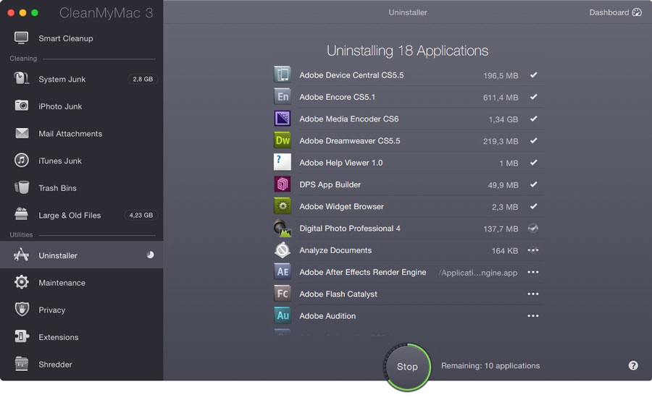Image resolution: width=652 pixels, height=400 pixels.
Task: Click the '/Applicati...ngine.app' path text
Action: tap(478, 273)
